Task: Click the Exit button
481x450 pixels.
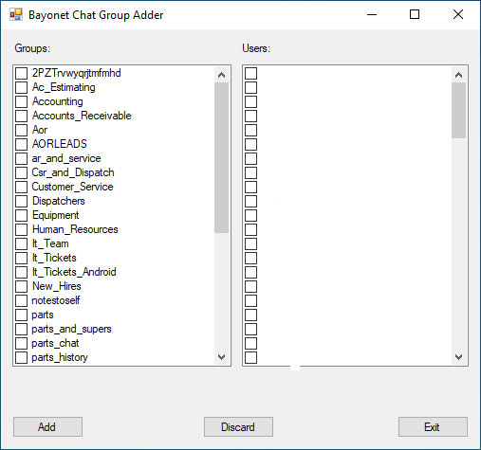Action: click(x=433, y=427)
